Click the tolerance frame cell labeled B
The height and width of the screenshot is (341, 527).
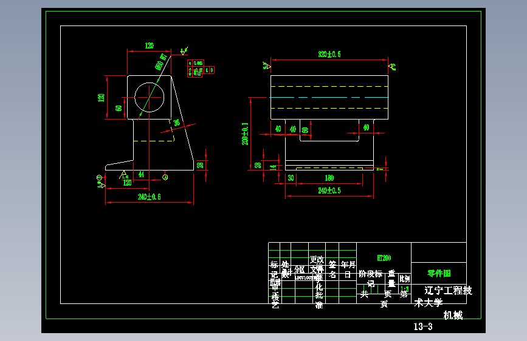212,70
